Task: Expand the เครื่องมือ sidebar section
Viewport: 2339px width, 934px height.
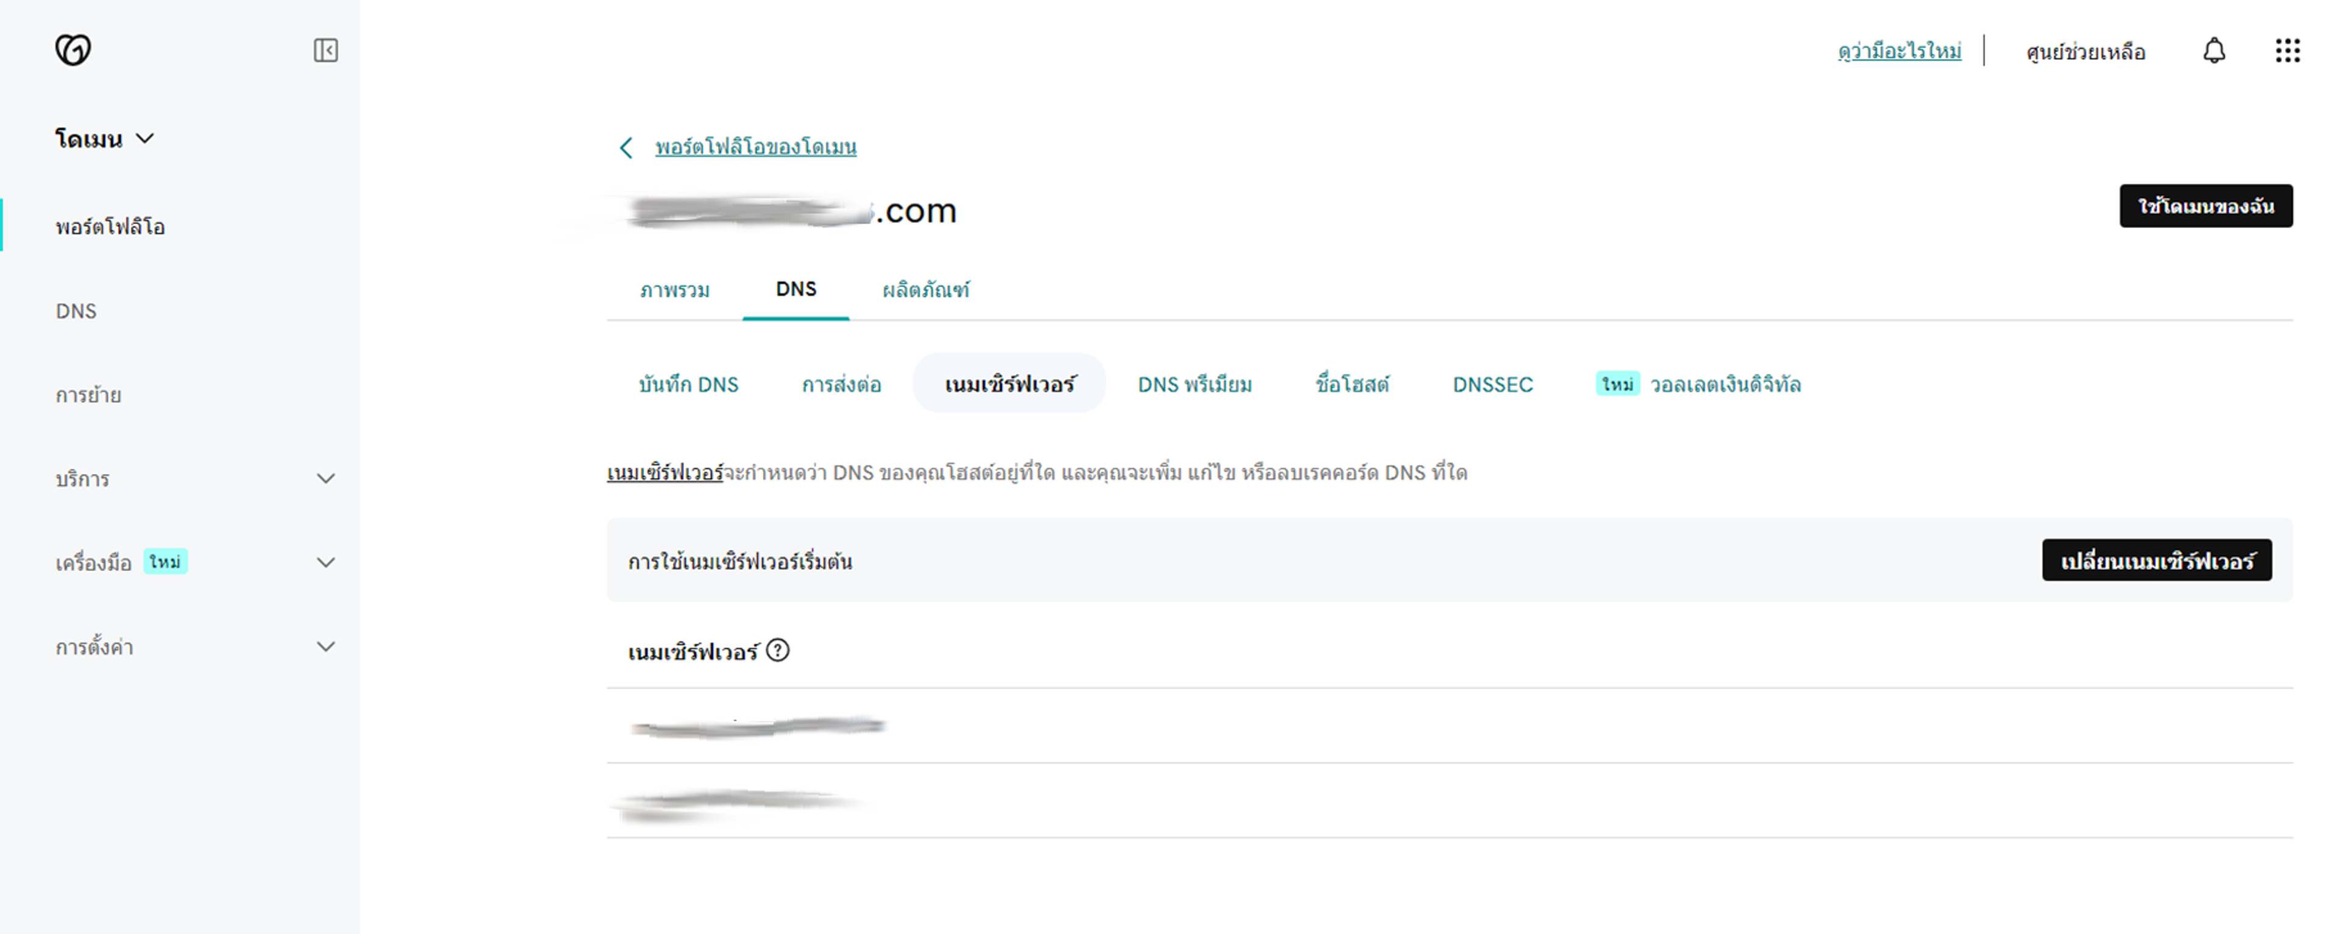Action: (x=325, y=562)
